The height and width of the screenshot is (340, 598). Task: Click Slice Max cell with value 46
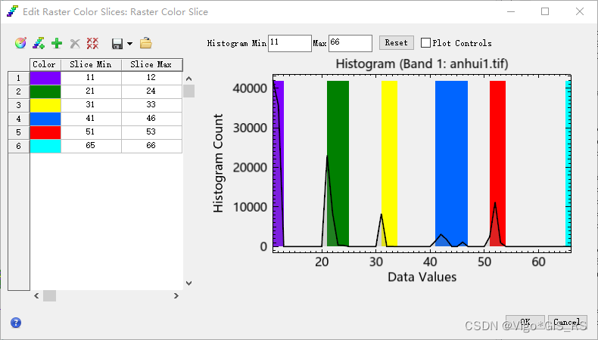pyautogui.click(x=151, y=119)
